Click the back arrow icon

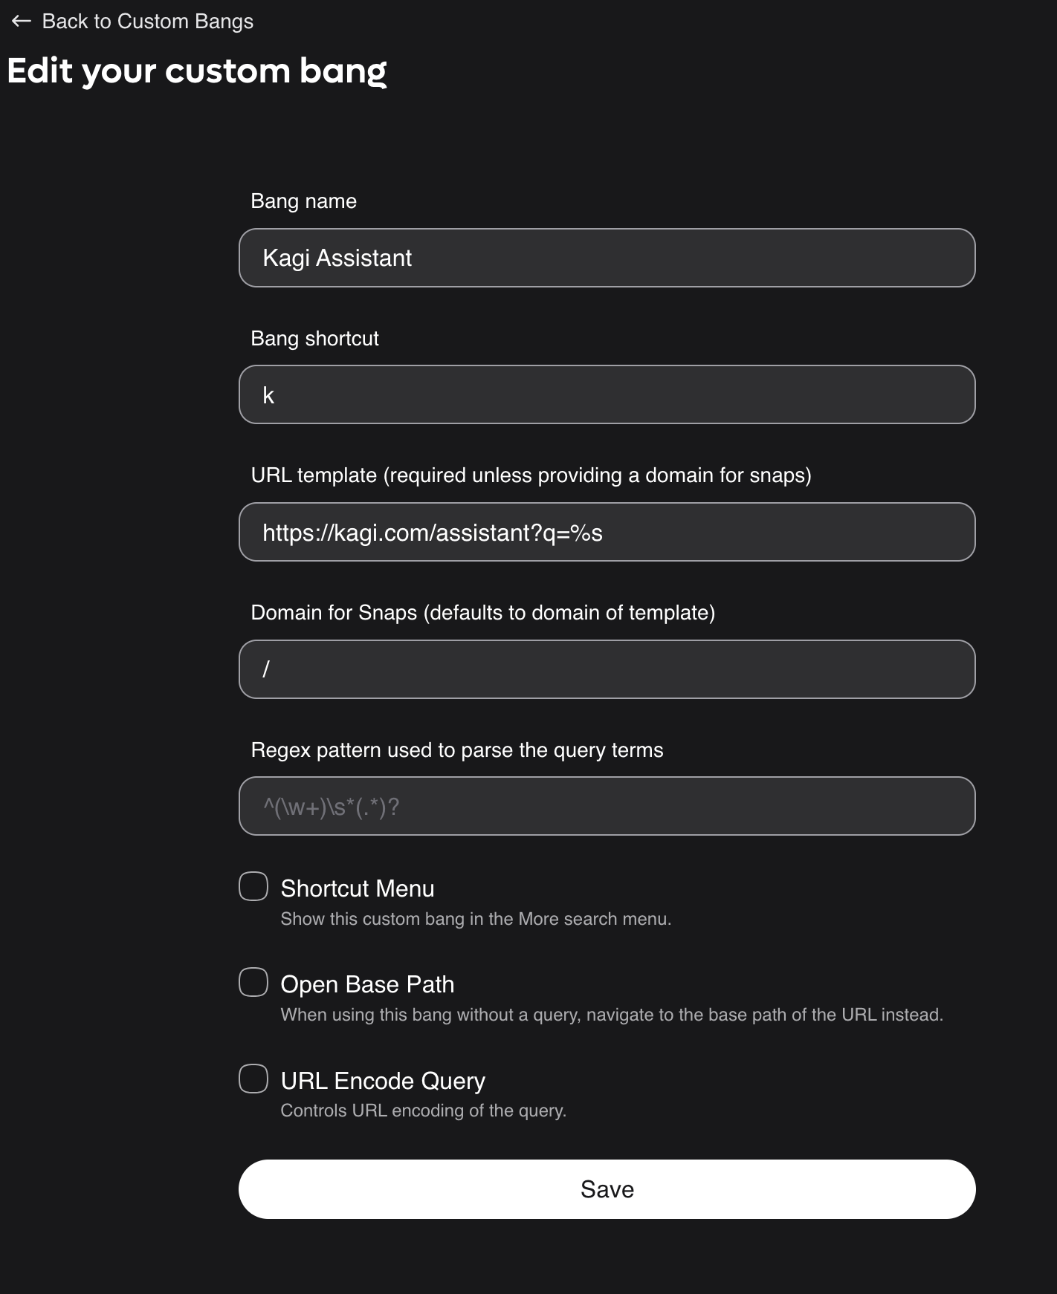pos(21,22)
